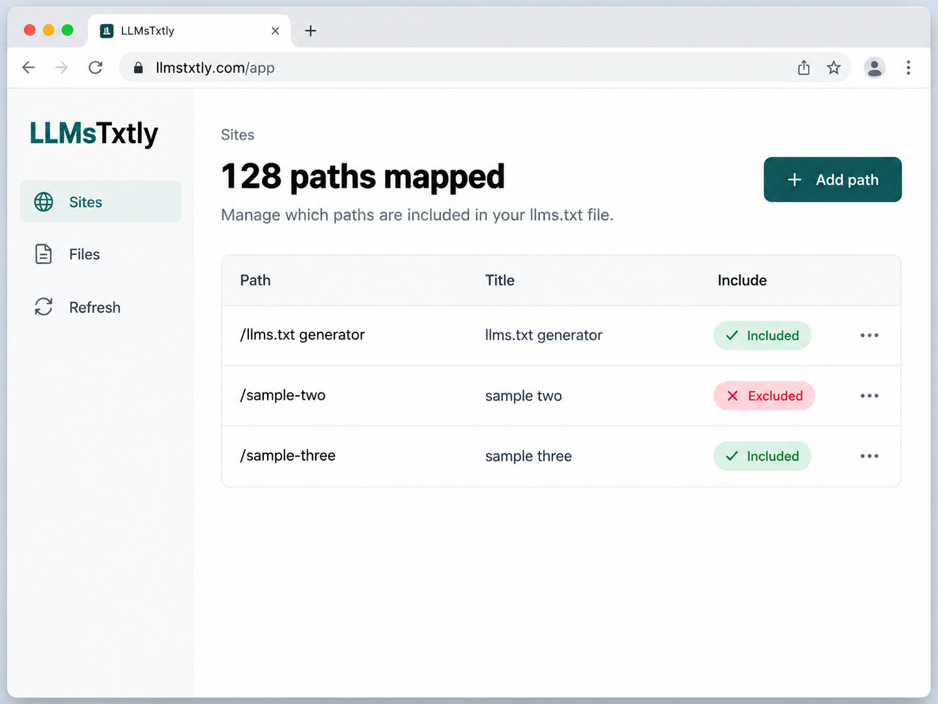
Task: Toggle Included badge for /sample-three
Action: click(x=762, y=456)
